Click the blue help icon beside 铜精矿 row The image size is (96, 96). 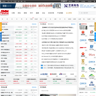click(x=10, y=35)
